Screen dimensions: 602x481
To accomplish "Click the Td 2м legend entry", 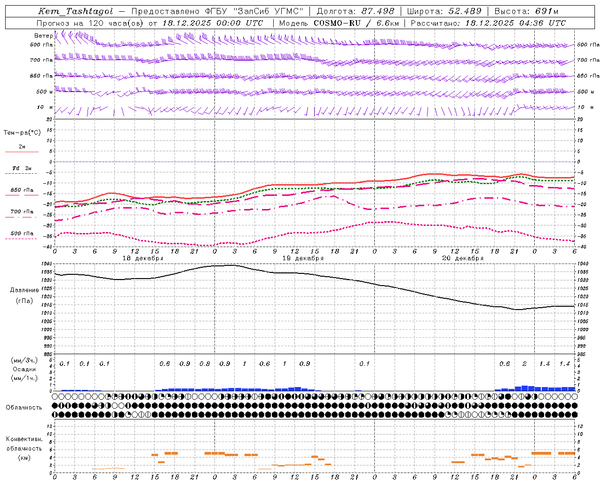I will tap(22, 168).
